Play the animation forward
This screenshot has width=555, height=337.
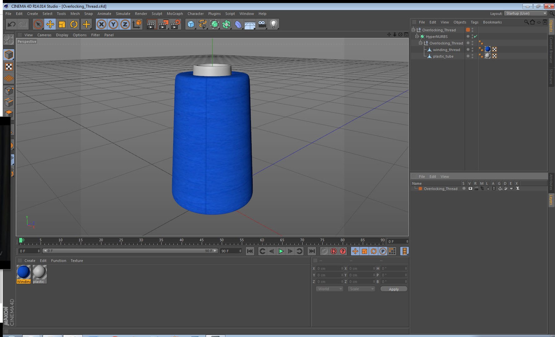(281, 251)
